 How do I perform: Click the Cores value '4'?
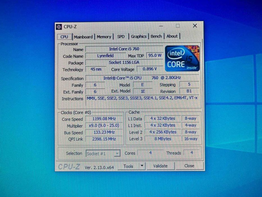(x=151, y=153)
